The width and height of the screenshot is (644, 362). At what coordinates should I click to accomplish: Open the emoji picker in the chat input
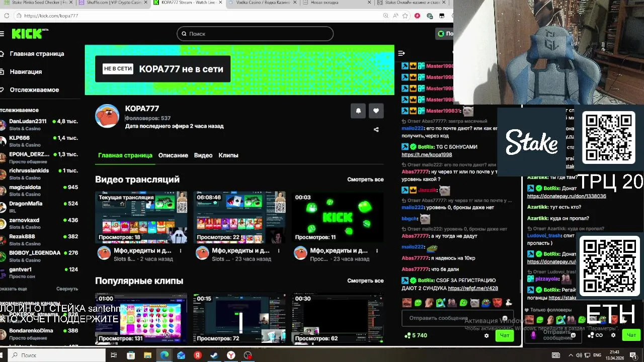[505, 319]
